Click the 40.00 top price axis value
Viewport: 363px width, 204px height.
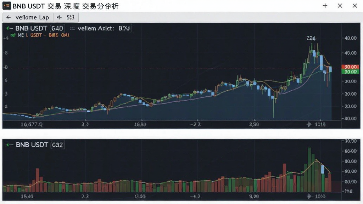pyautogui.click(x=350, y=38)
